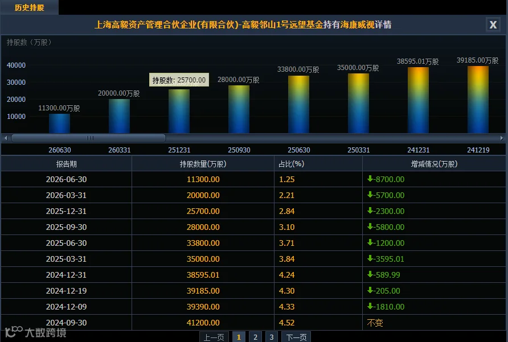This screenshot has width=508, height=342.
Task: Click the 39185.00万股 bar label
Action: pyautogui.click(x=478, y=60)
